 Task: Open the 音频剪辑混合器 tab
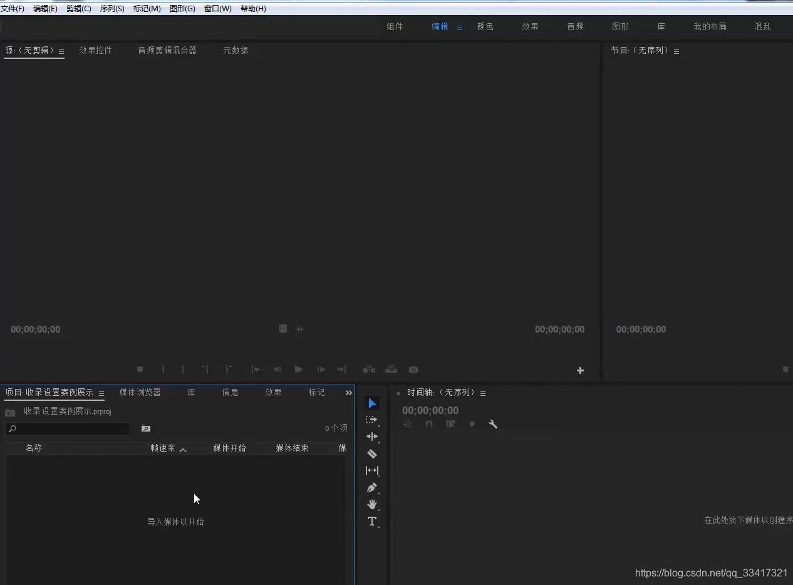click(167, 50)
